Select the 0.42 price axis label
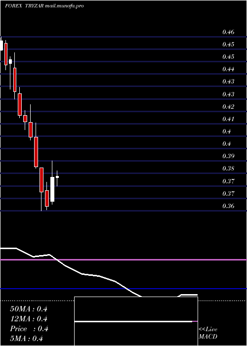Image resolution: width=247 pixels, height=346 pixels. pyautogui.click(x=228, y=107)
